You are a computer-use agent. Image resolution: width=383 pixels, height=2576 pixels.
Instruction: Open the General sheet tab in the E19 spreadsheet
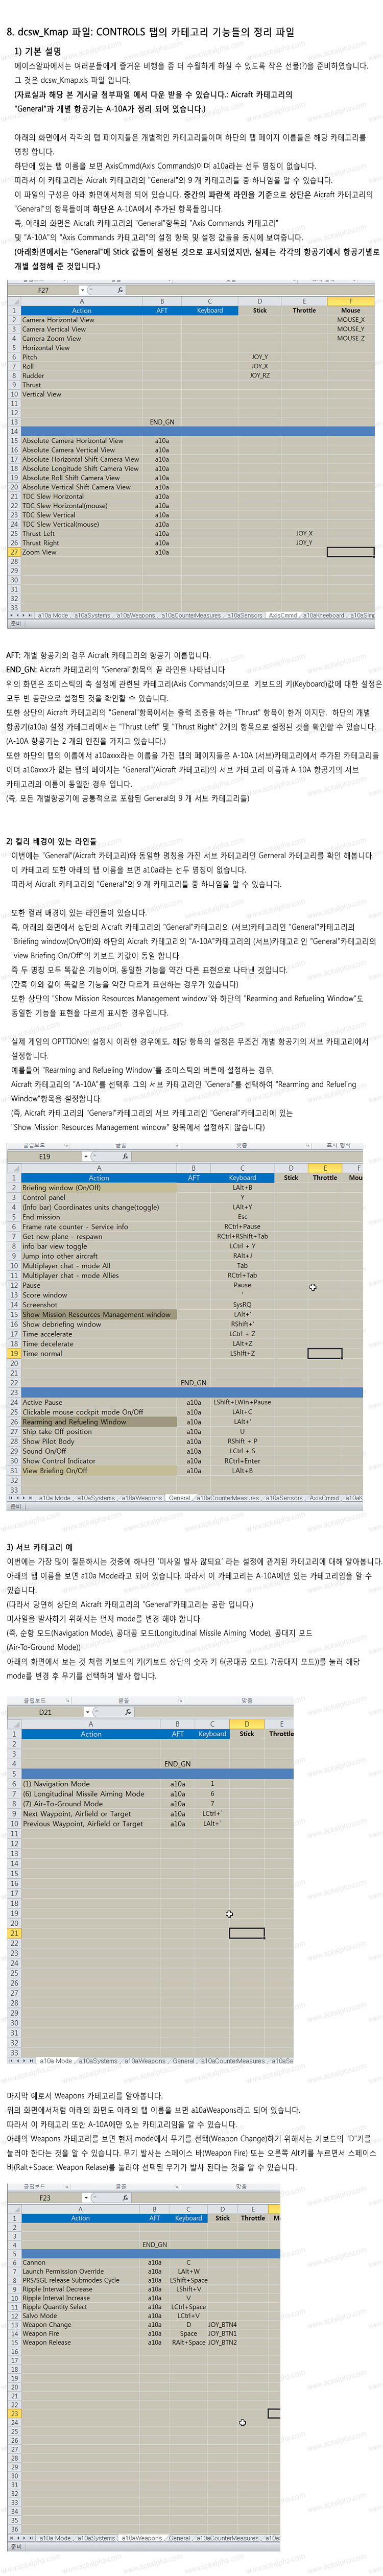[179, 1498]
